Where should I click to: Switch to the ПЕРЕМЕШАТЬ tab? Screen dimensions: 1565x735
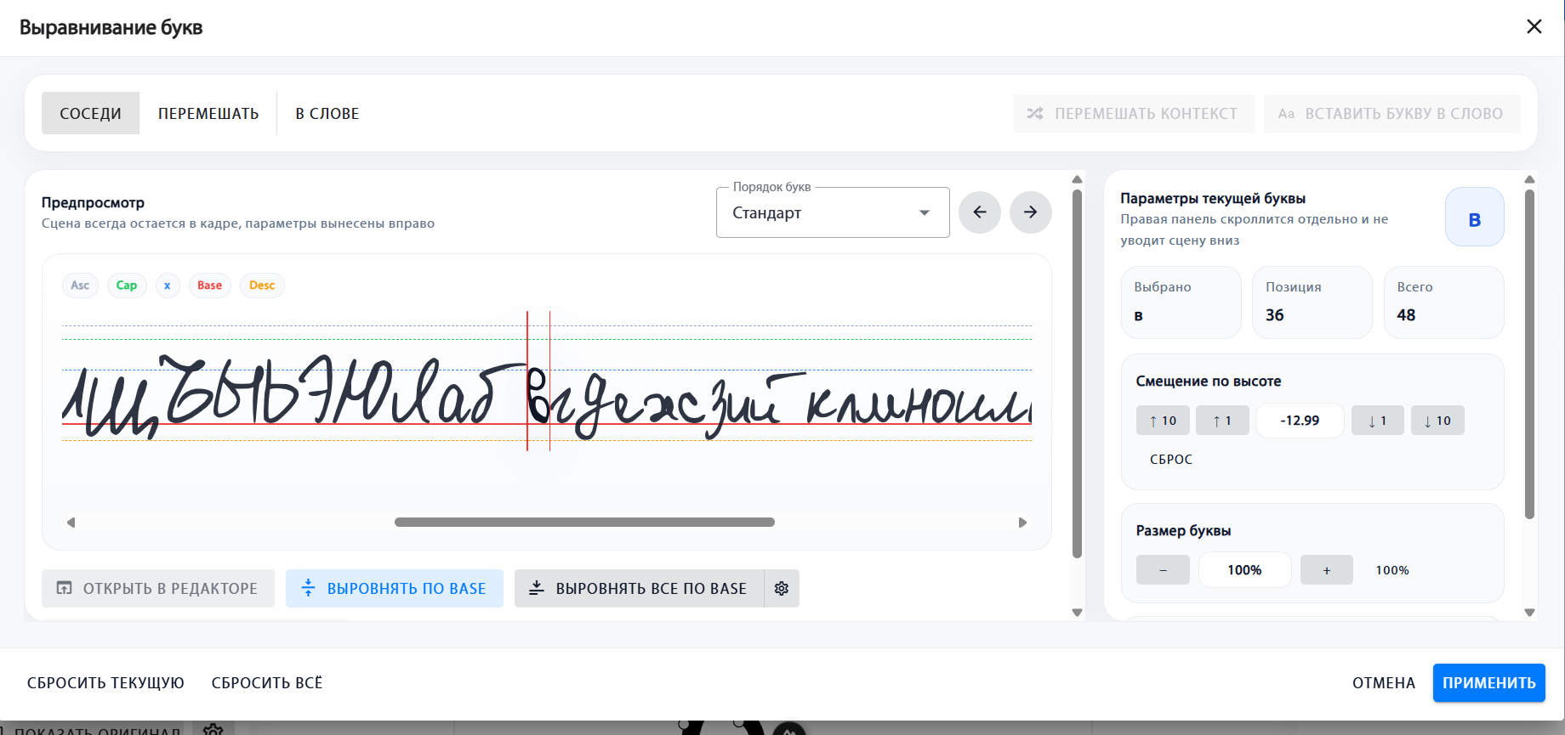coord(208,113)
